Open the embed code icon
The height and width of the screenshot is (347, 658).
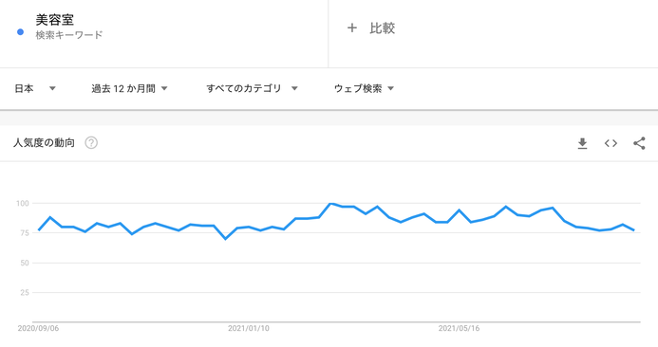click(x=611, y=143)
